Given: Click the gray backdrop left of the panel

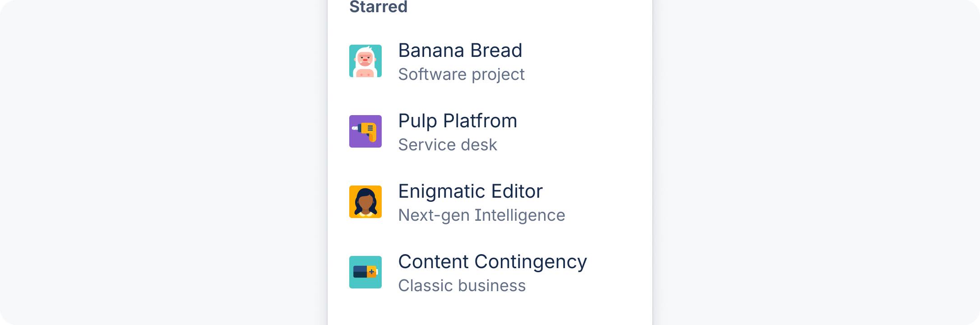Looking at the screenshot, I should [x=162, y=162].
